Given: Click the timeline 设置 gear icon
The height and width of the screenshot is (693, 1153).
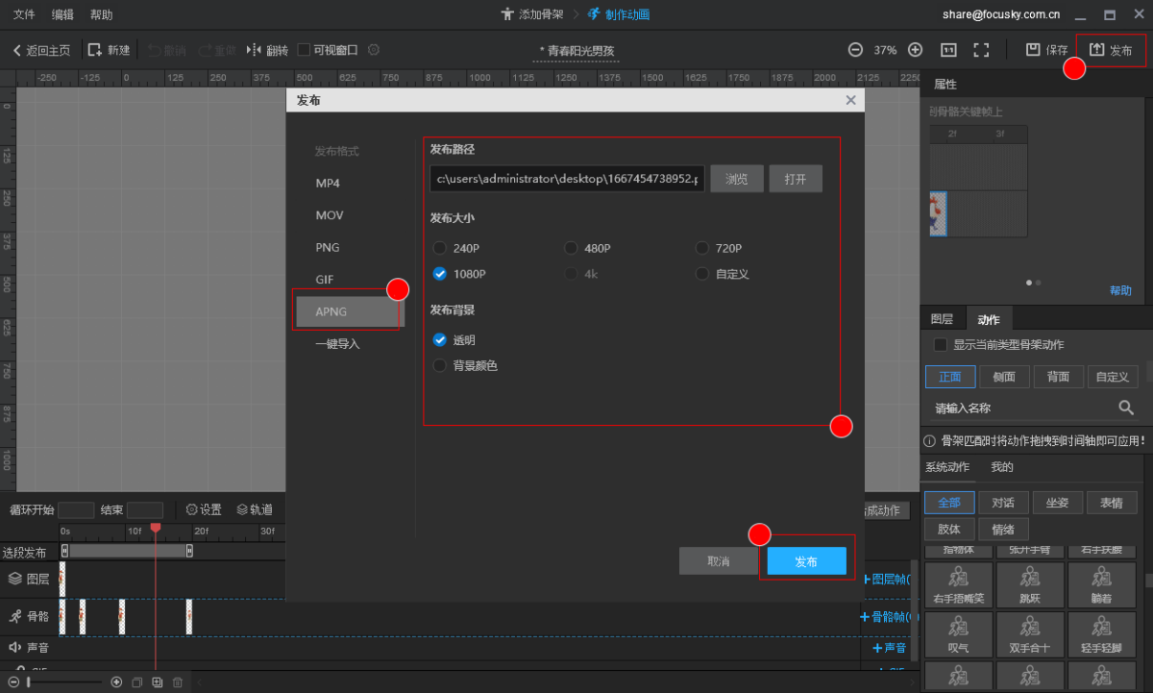Looking at the screenshot, I should [x=192, y=509].
